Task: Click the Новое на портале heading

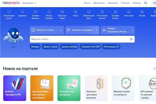Action: point(20,68)
